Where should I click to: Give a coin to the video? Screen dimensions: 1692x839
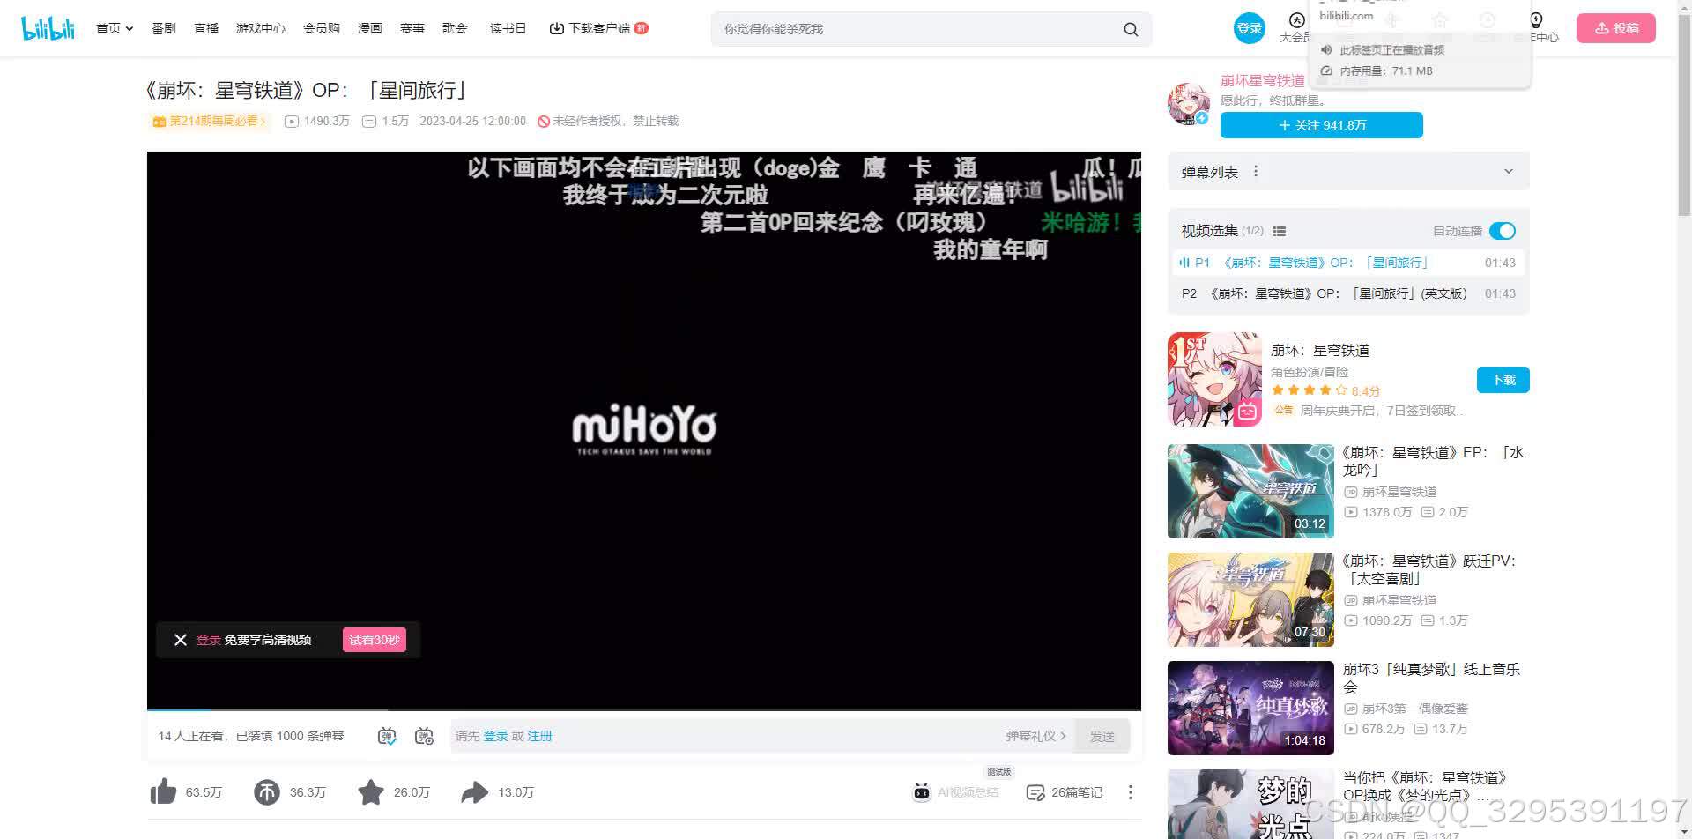(266, 791)
